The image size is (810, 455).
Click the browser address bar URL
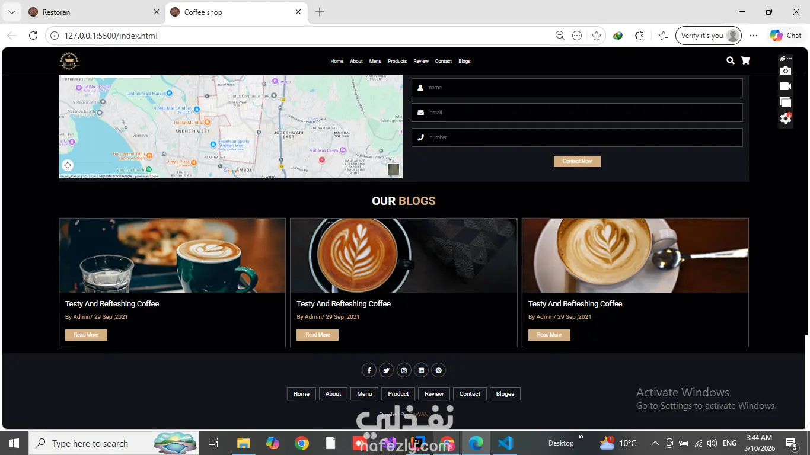[x=111, y=36]
